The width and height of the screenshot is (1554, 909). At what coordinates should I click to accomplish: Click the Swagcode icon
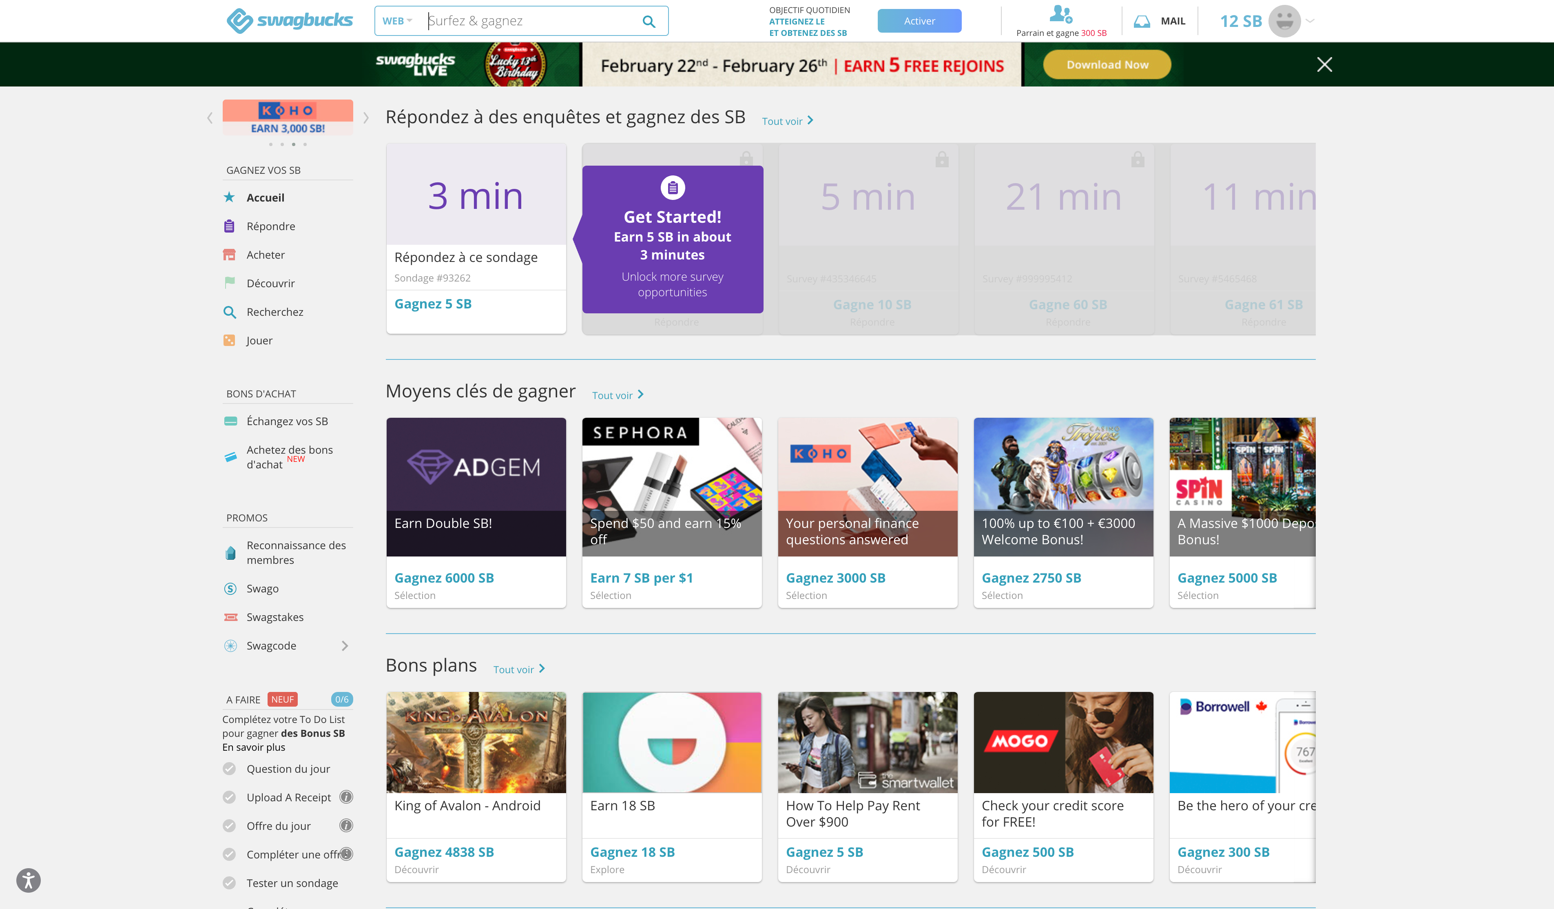[x=230, y=646]
